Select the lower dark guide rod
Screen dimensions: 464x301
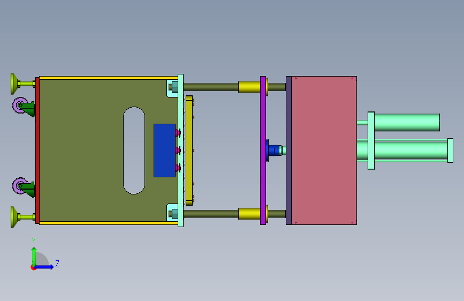tap(211, 214)
